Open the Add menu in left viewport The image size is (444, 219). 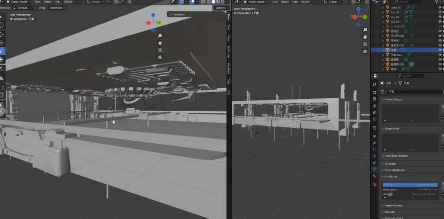58,2
